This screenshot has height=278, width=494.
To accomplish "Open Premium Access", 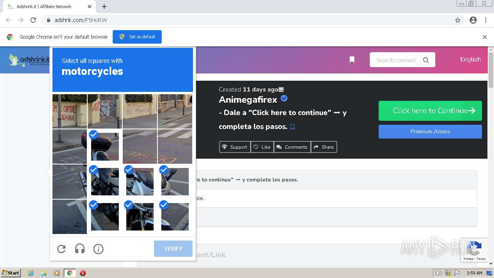I will click(430, 131).
